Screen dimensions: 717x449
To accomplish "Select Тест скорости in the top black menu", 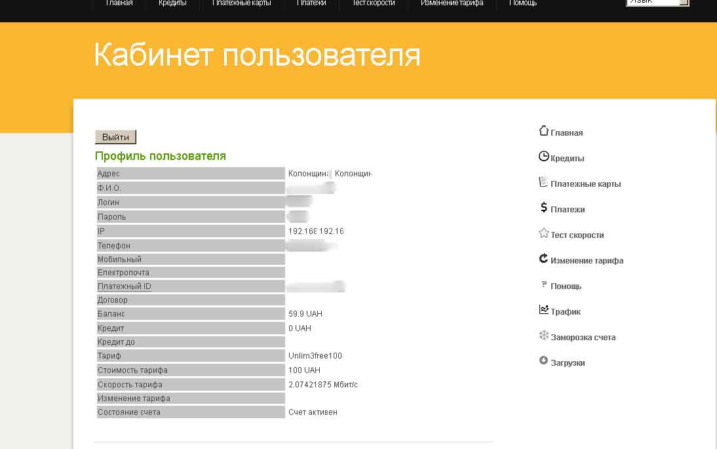I will tap(373, 4).
